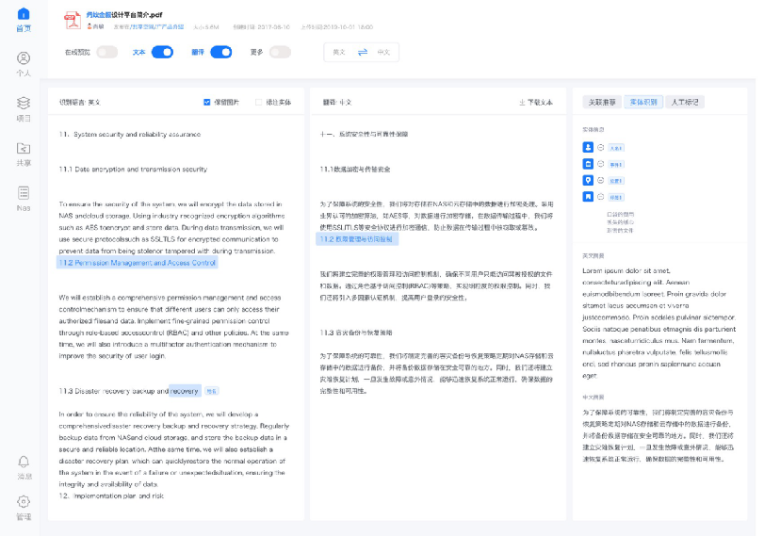Select 英文 as source language
The width and height of the screenshot is (764, 536).
339,52
